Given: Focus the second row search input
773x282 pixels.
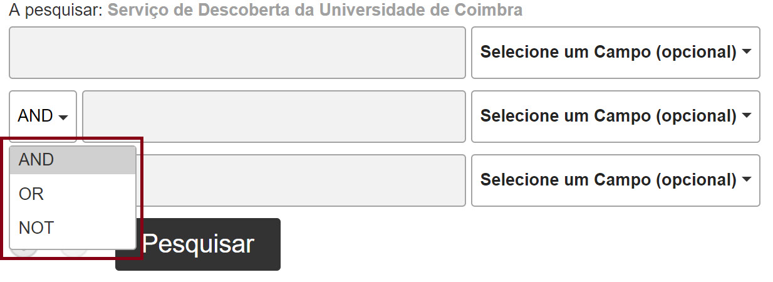Looking at the screenshot, I should [x=274, y=117].
